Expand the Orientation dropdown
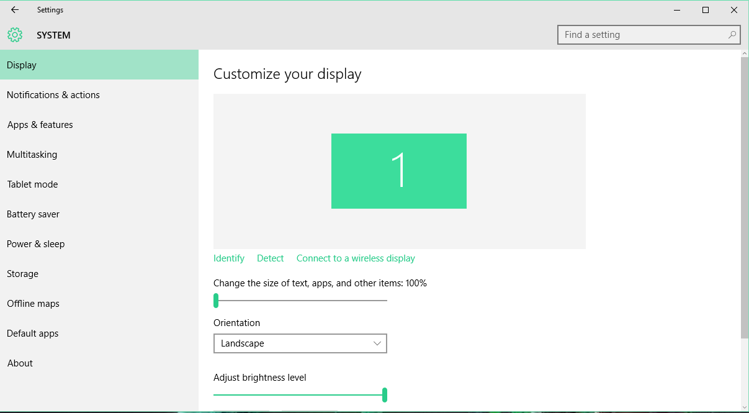This screenshot has width=749, height=413. click(300, 343)
